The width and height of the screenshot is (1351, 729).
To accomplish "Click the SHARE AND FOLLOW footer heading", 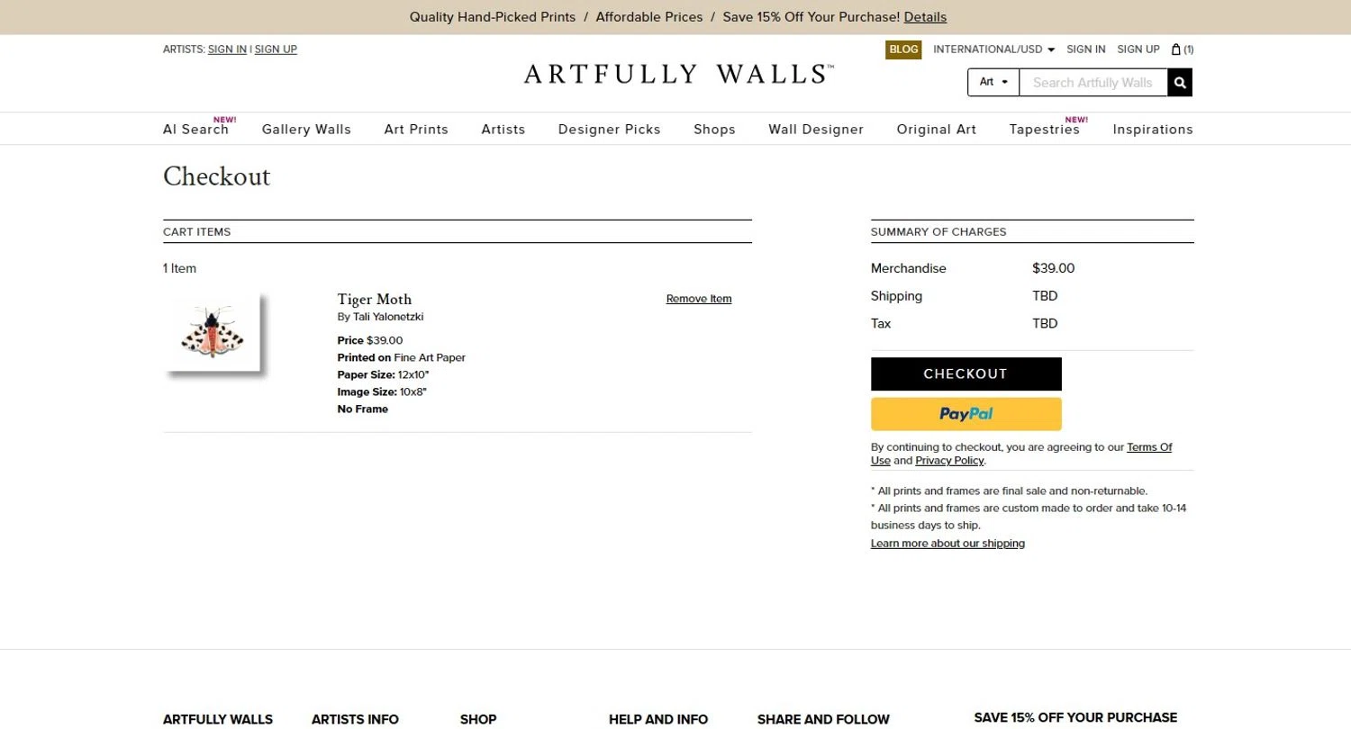I will [x=823, y=719].
